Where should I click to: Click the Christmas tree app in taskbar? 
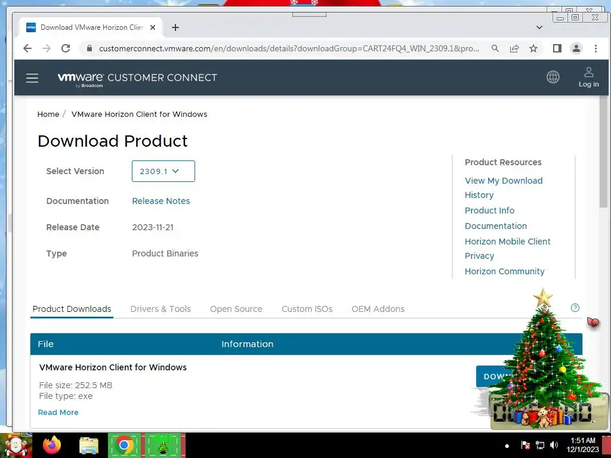click(162, 445)
